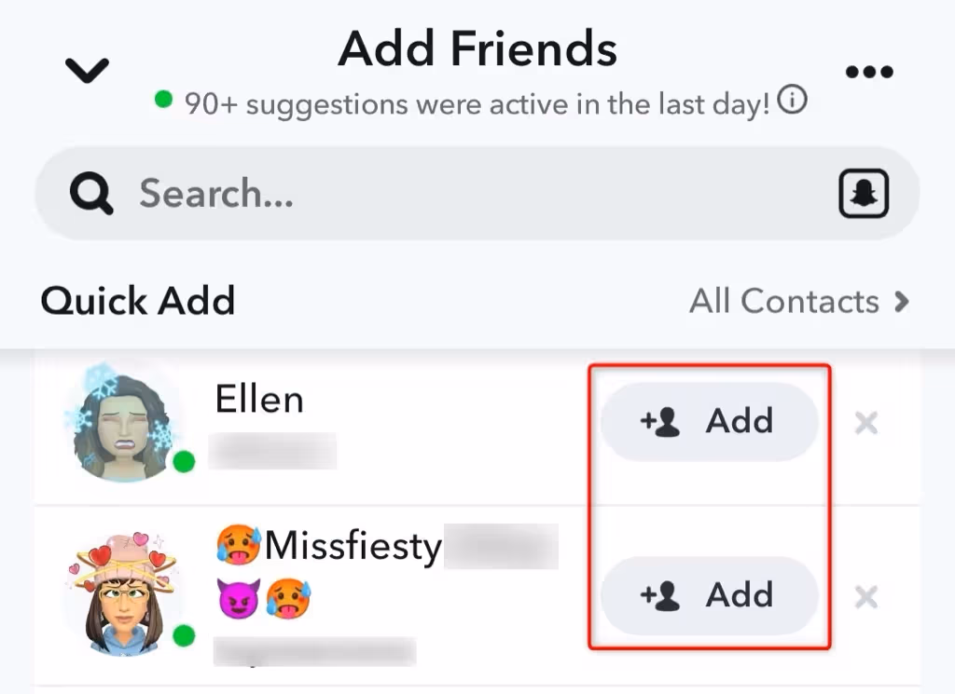
Task: Select the Quick Add section header
Action: [137, 301]
